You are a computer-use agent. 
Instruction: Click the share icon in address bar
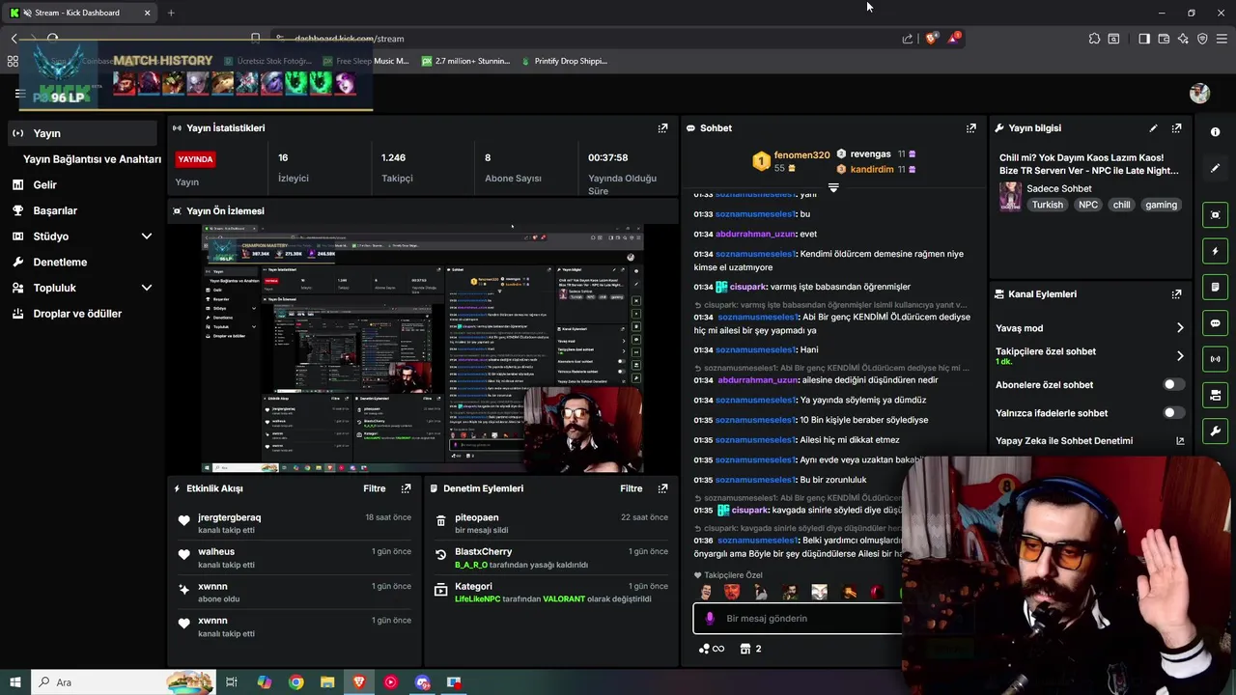click(x=908, y=39)
